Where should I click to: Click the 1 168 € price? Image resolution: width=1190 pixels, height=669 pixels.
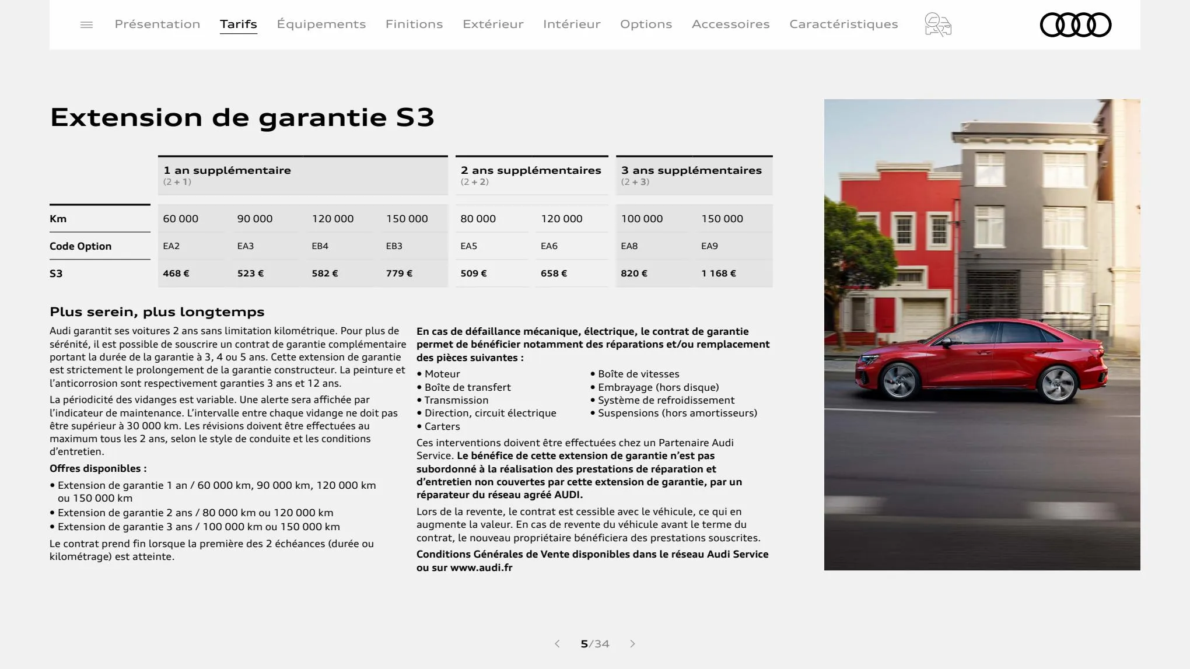pyautogui.click(x=719, y=274)
